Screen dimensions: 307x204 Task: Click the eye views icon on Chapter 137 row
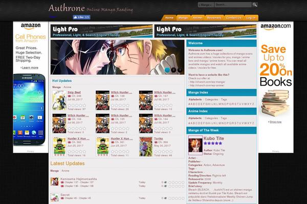pyautogui.click(x=165, y=183)
